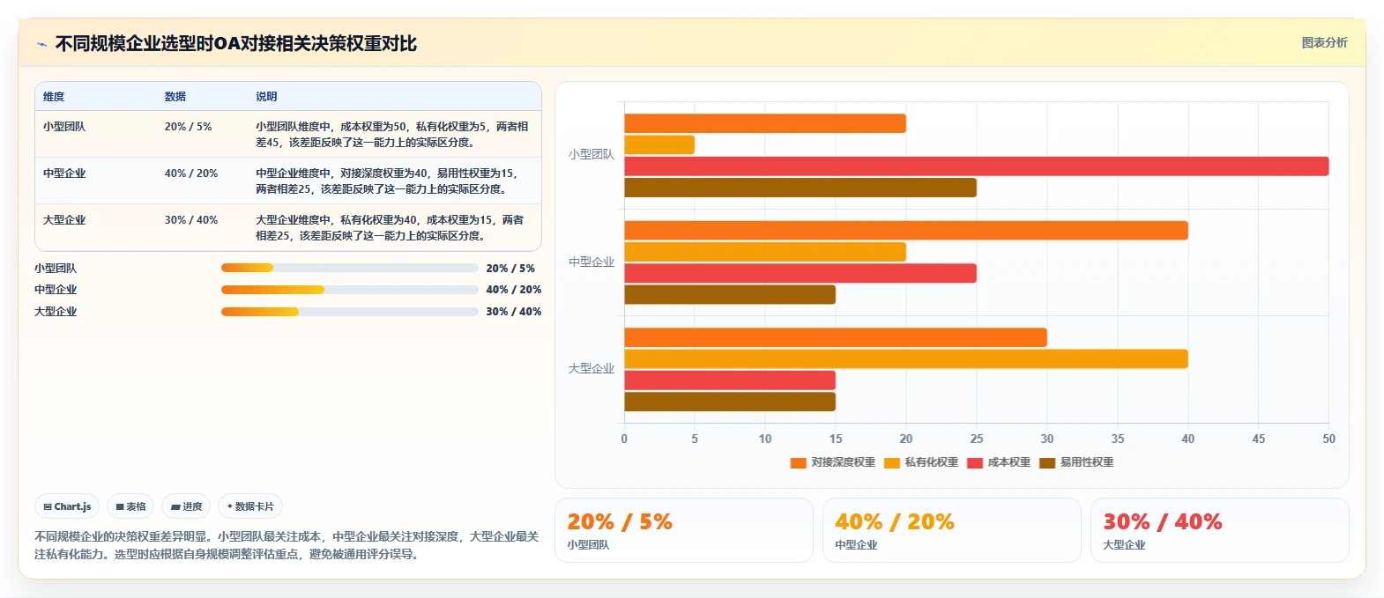Click the x-axis tick label 25

click(x=977, y=439)
